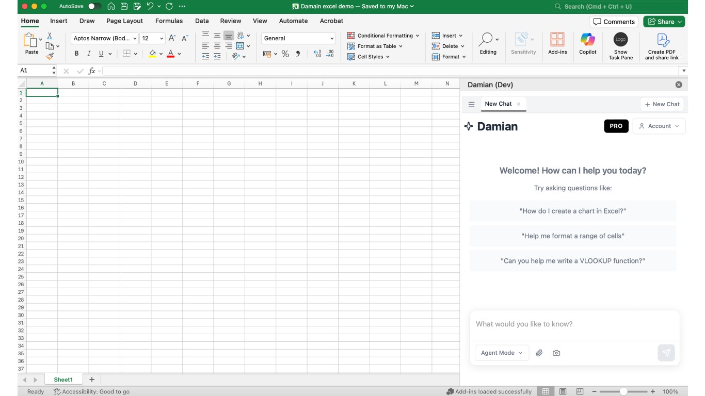Click the "What would you like to know?" input
Viewport: 705px width, 396px height.
[574, 324]
